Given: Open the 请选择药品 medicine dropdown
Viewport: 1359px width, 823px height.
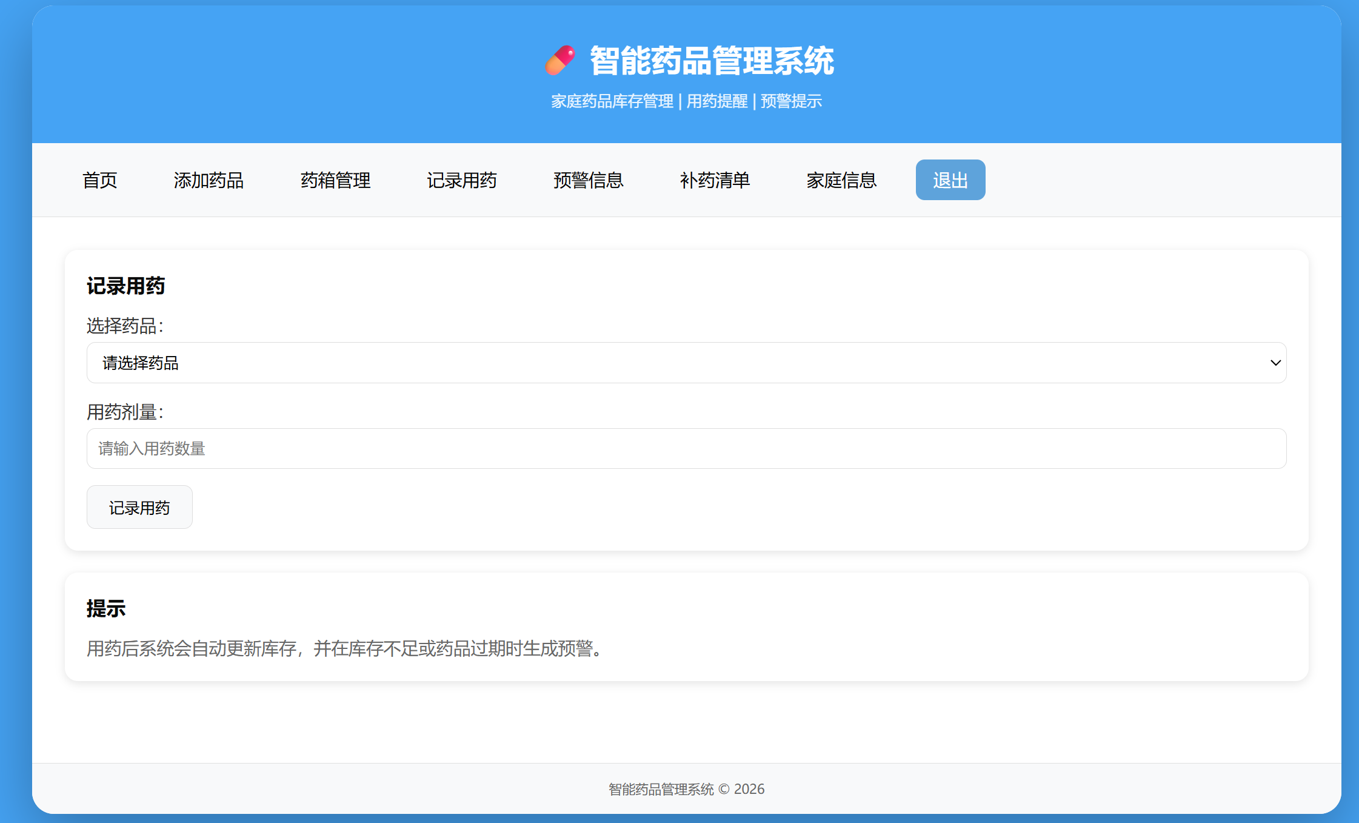Looking at the screenshot, I should (x=686, y=363).
